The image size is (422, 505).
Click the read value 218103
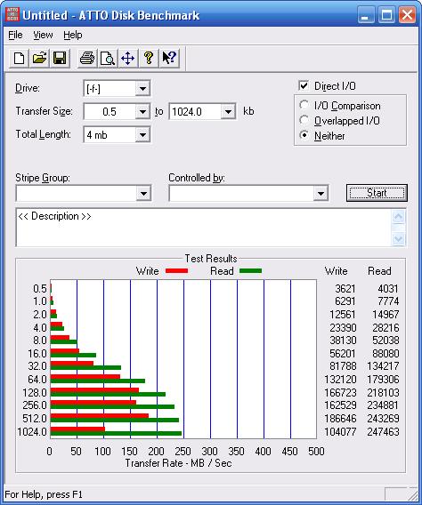click(x=384, y=393)
